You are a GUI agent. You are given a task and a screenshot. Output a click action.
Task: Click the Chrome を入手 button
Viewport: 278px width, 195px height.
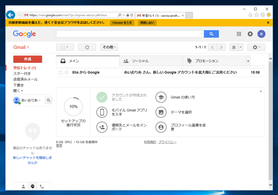tap(122, 23)
